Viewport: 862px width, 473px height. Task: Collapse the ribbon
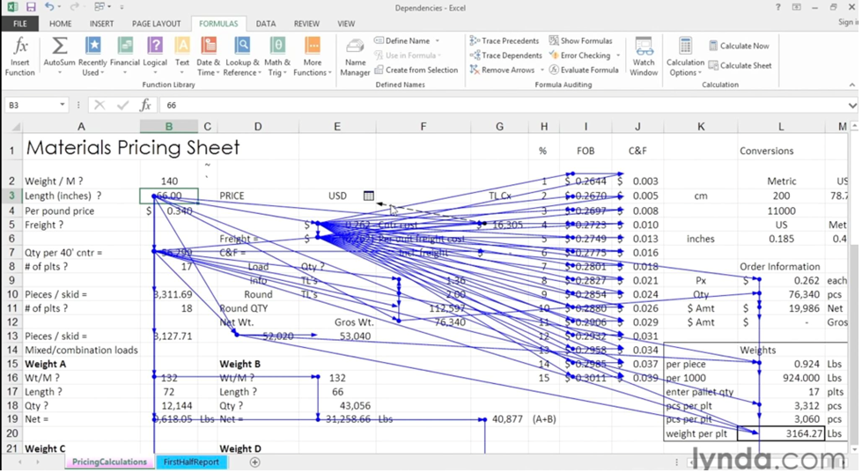coord(852,85)
